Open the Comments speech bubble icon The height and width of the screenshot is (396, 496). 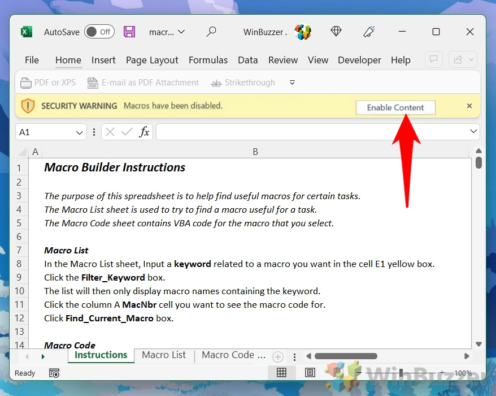click(433, 59)
